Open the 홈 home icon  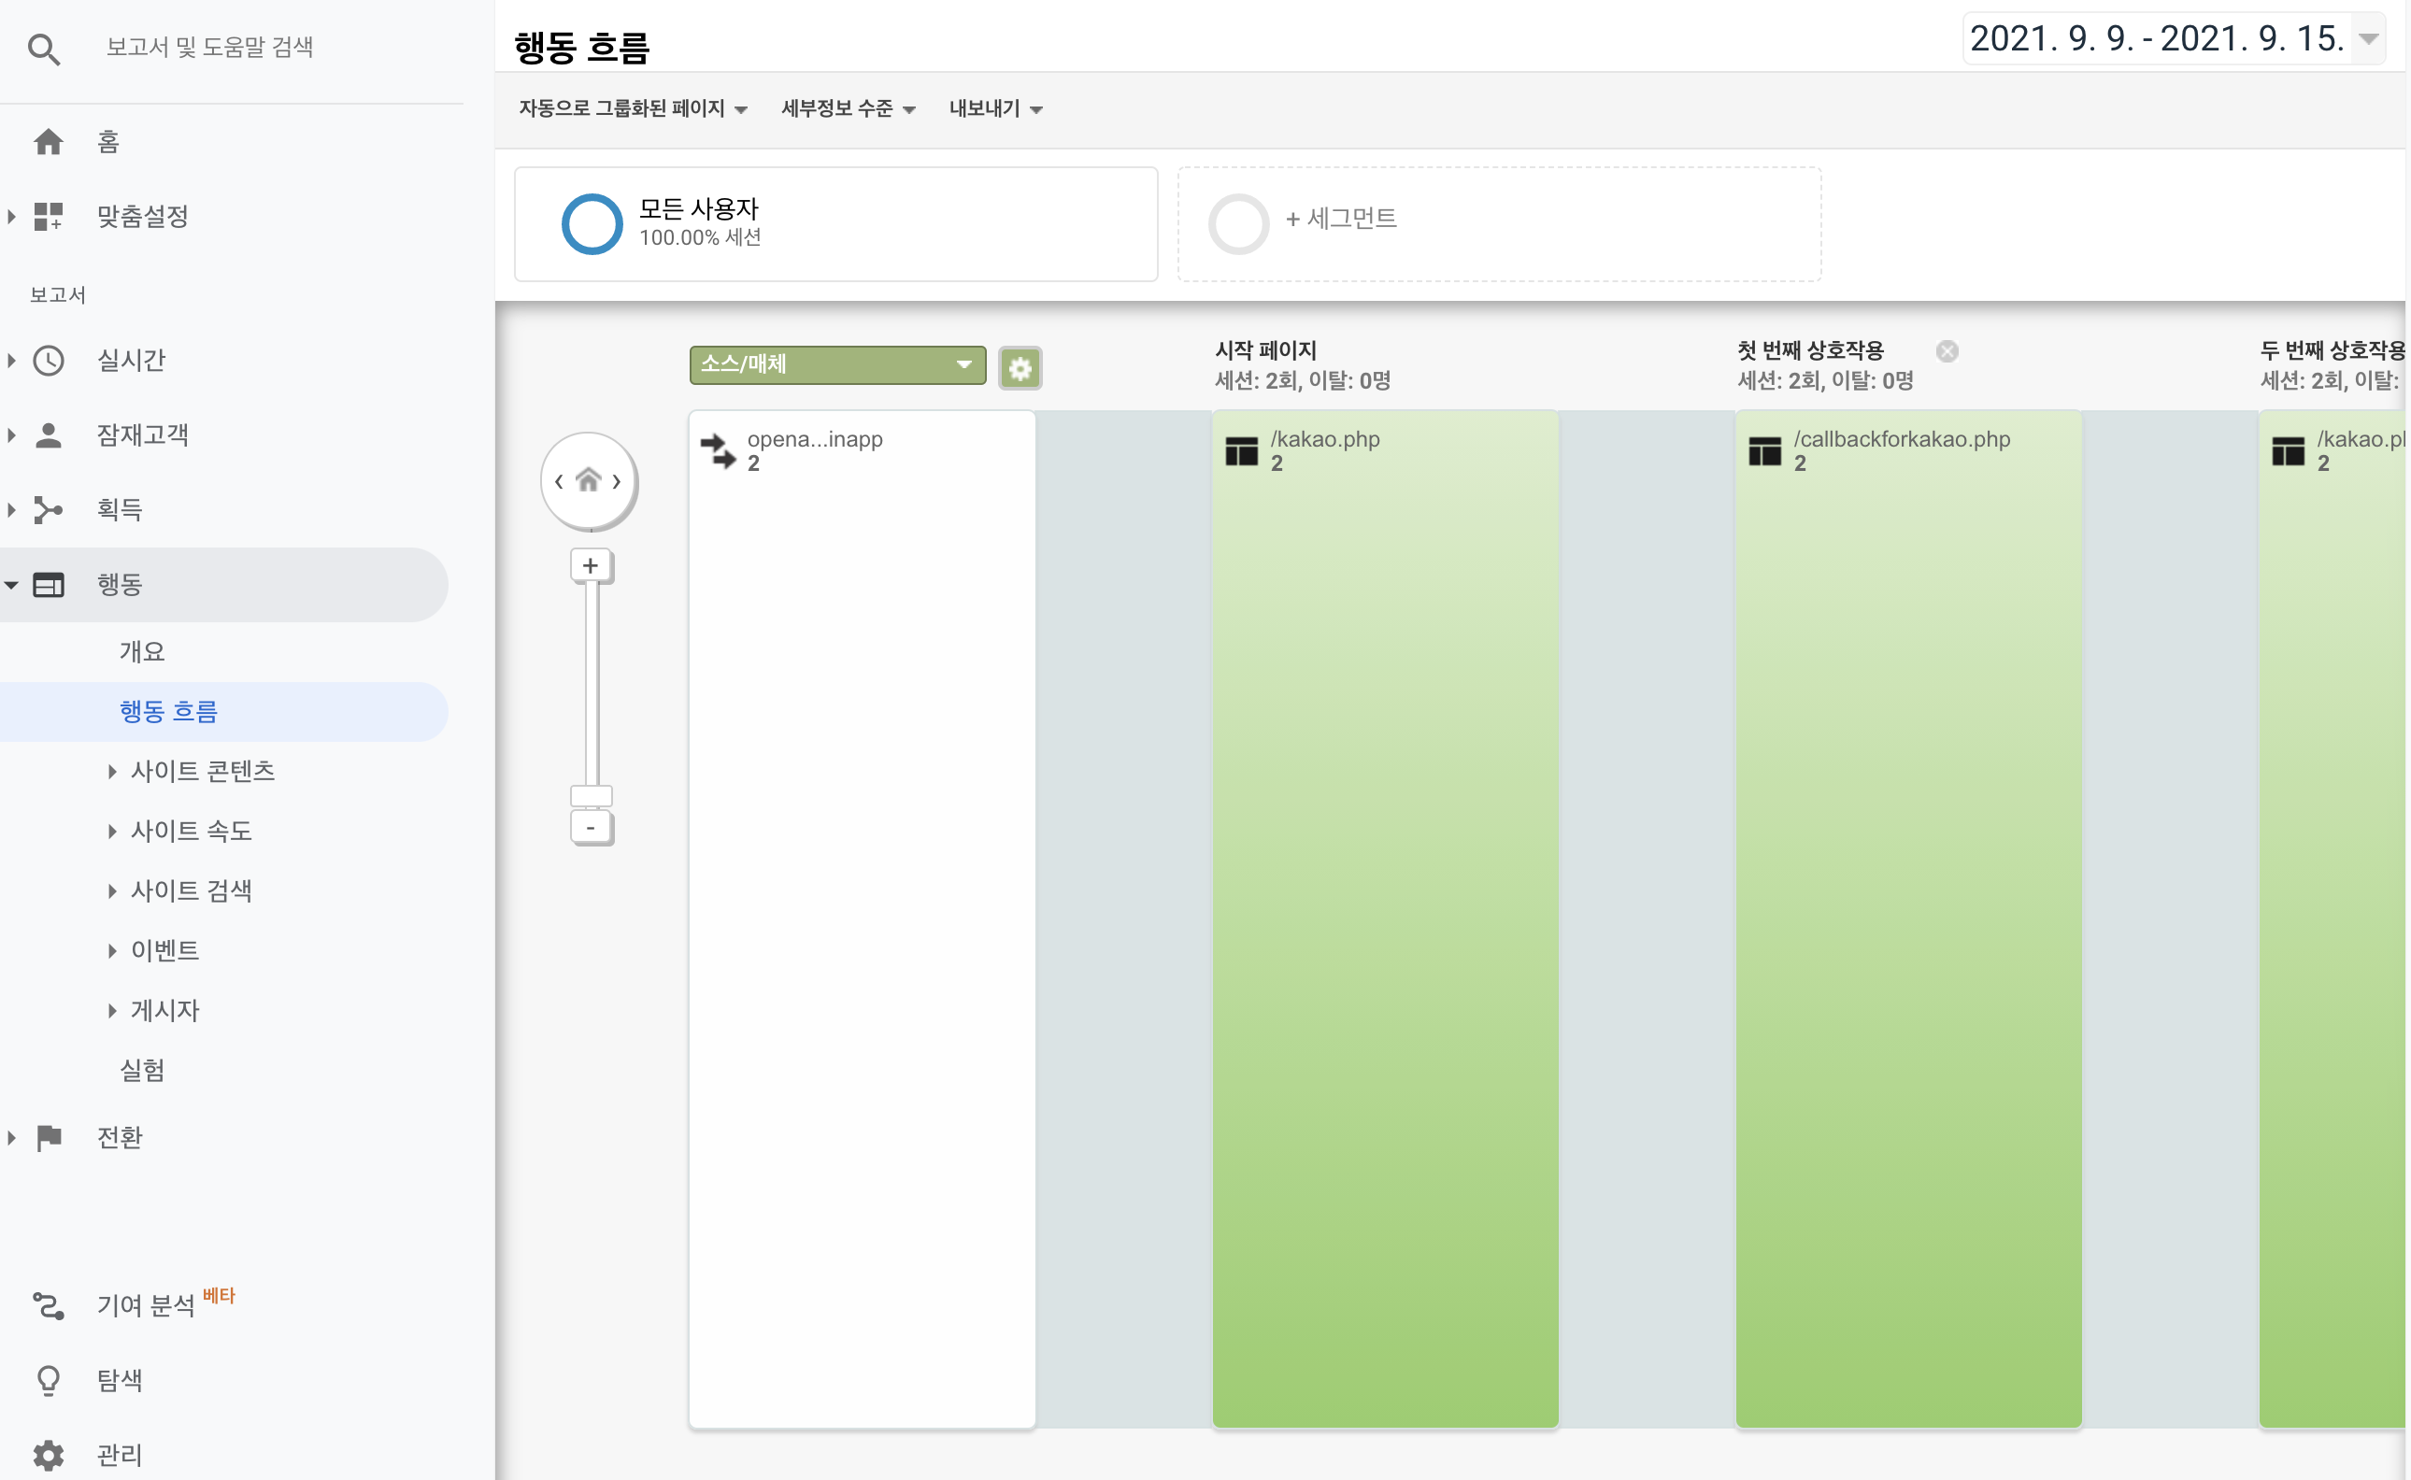[x=48, y=142]
